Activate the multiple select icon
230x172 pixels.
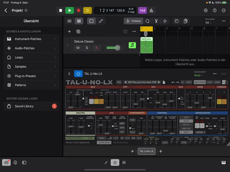177,21
